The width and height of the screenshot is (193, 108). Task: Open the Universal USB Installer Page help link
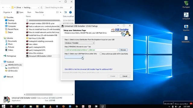pos(88,69)
